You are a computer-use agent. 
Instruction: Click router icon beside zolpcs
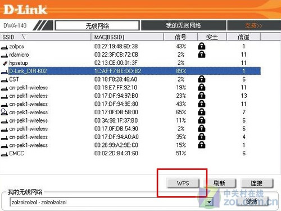point(4,48)
